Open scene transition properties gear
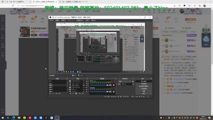 pos(133,82)
